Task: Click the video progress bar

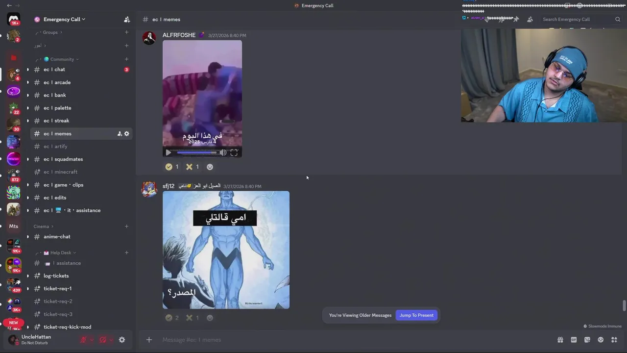Action: (x=196, y=152)
